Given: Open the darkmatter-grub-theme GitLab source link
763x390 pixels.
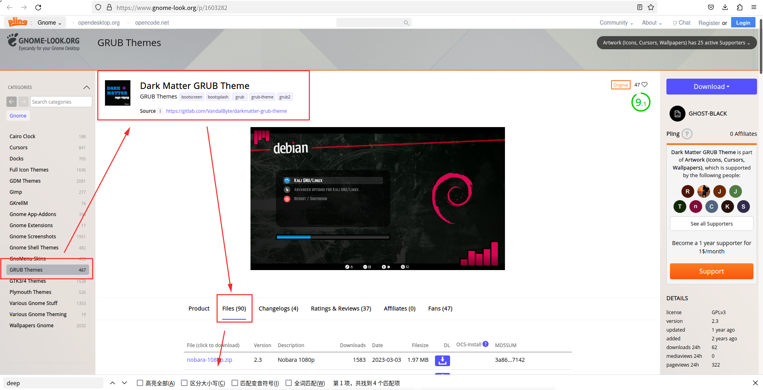Looking at the screenshot, I should tap(226, 111).
